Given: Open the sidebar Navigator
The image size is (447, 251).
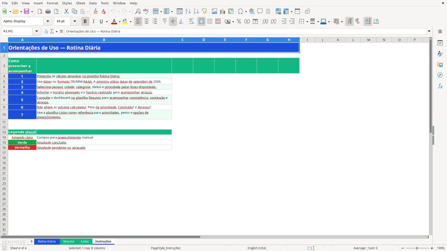Looking at the screenshot, I should (x=440, y=75).
